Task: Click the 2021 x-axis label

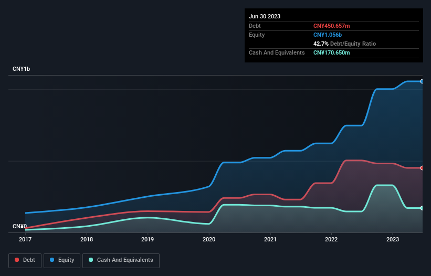Action: tap(270, 239)
